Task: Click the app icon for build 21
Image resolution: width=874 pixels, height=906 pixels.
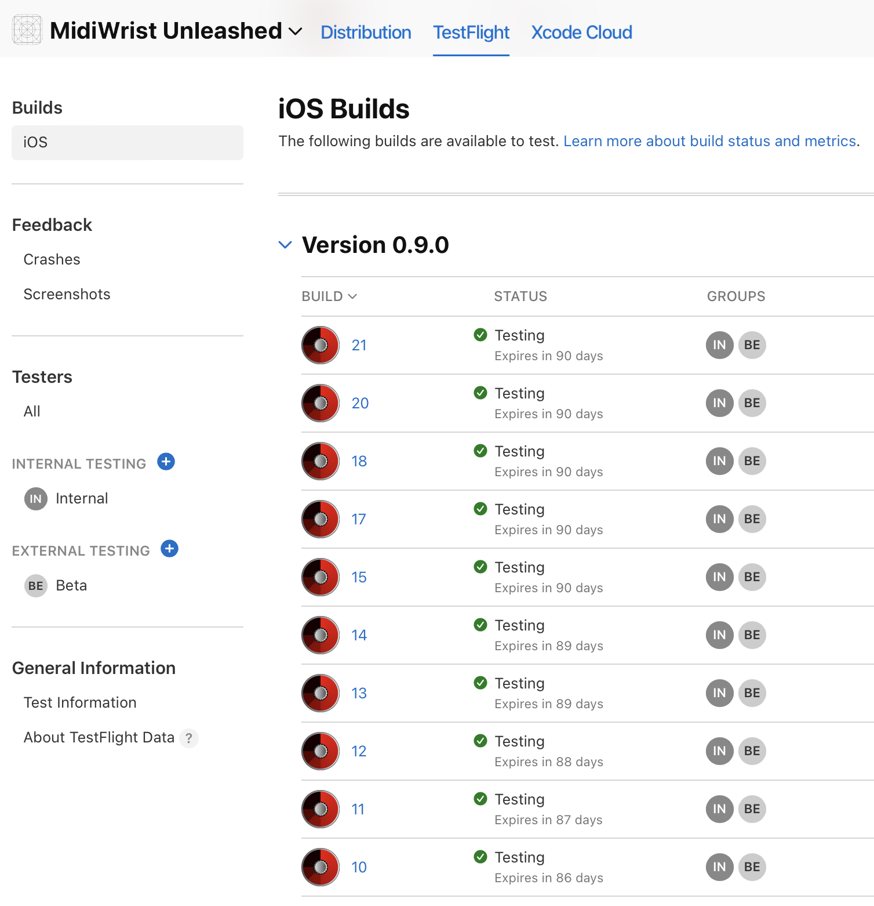Action: click(x=321, y=345)
